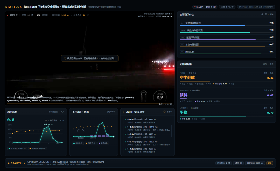Image resolution: width=280 pixels, height=171 pixels.
Task: Click the obs tag beside 障碍车辆
Action: pyautogui.click(x=182, y=52)
